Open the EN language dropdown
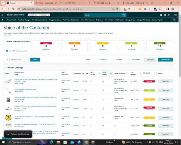Image resolution: width=181 pixels, height=145 pixels. 170,15
